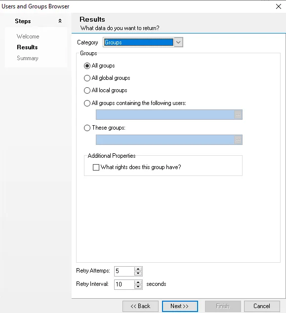Open browse button for These groups field
This screenshot has width=286, height=313.
tap(238, 139)
